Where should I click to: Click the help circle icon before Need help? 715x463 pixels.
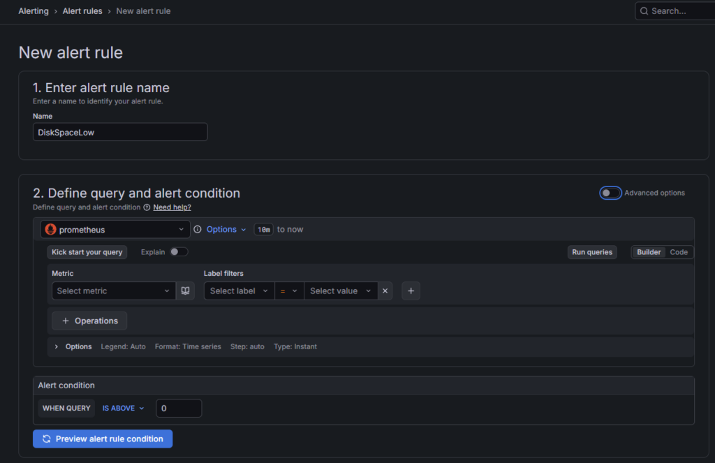147,207
